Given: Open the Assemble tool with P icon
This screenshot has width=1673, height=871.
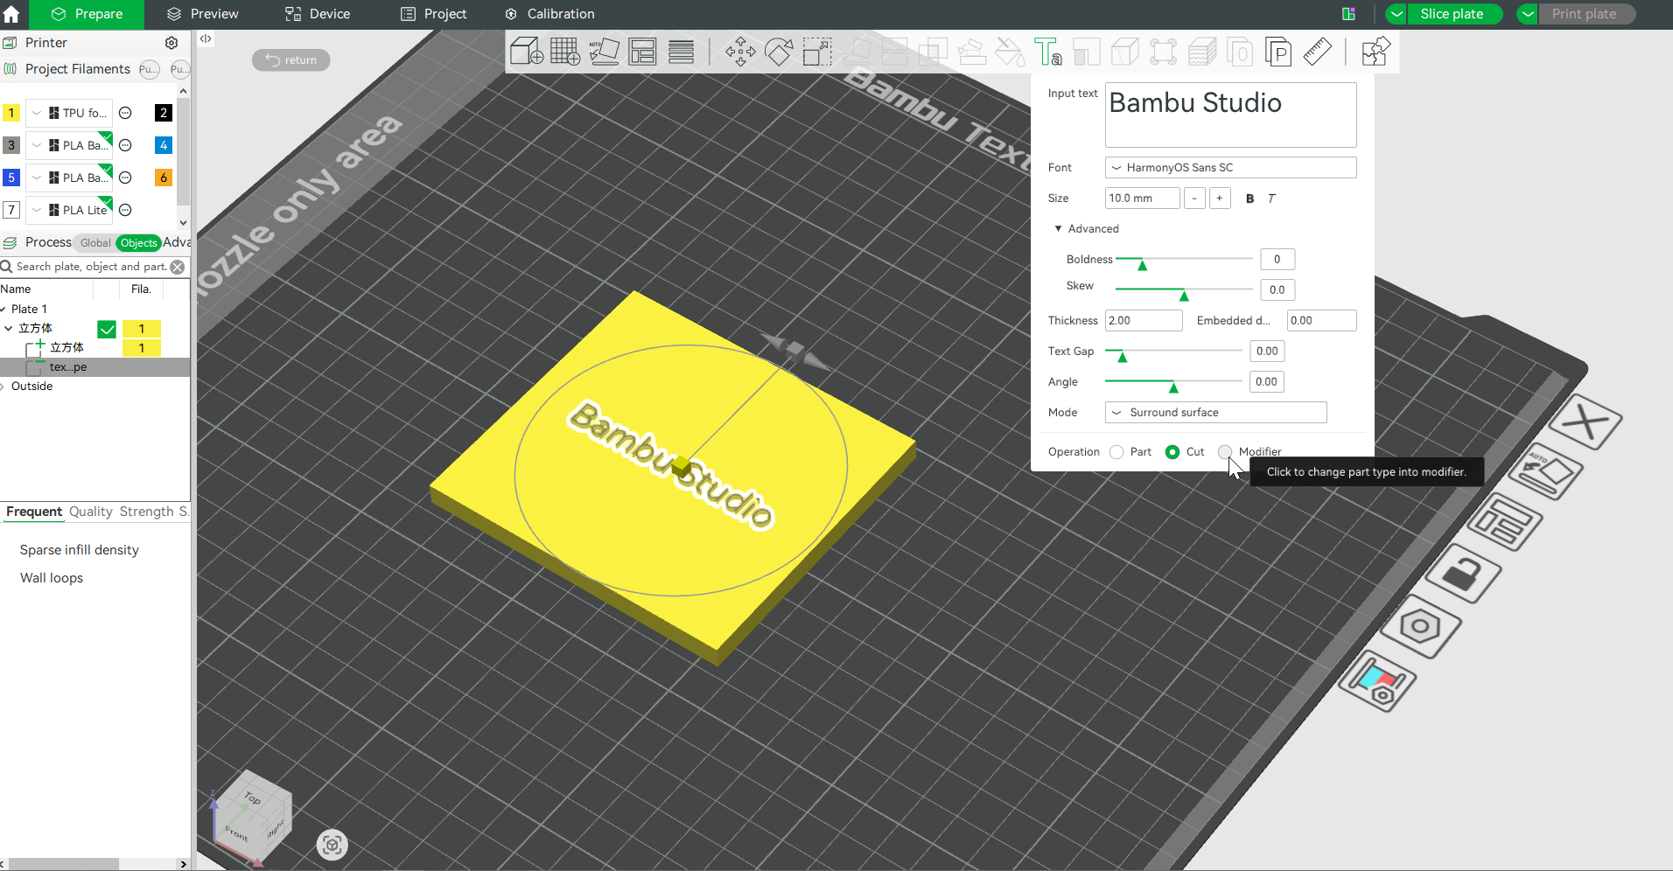Looking at the screenshot, I should [1278, 52].
